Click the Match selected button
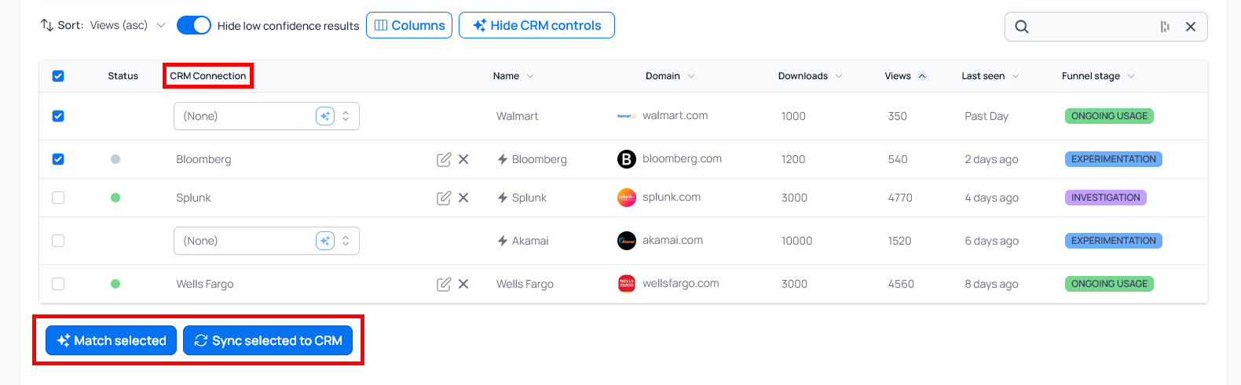Screen dimensions: 1241x385 (111, 340)
